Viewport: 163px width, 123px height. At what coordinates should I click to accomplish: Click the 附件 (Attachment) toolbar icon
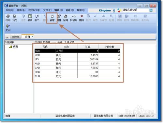126,18
